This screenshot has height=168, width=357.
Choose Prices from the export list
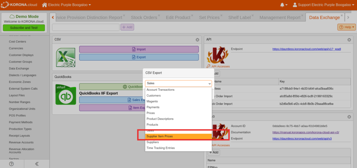pos(178,113)
